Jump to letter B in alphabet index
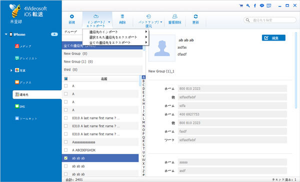Screen dimensions: 300x182 click(143, 81)
